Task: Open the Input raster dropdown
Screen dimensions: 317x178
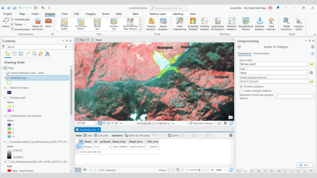Action: [307, 64]
